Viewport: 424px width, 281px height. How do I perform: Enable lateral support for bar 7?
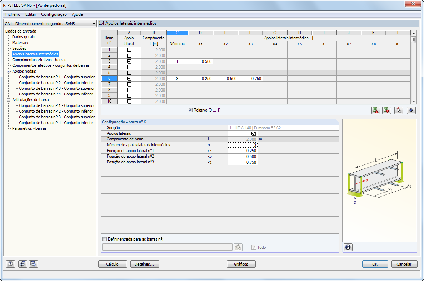[129, 84]
